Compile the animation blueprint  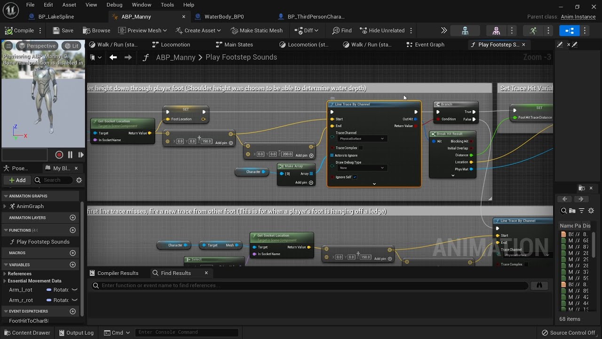tap(19, 31)
